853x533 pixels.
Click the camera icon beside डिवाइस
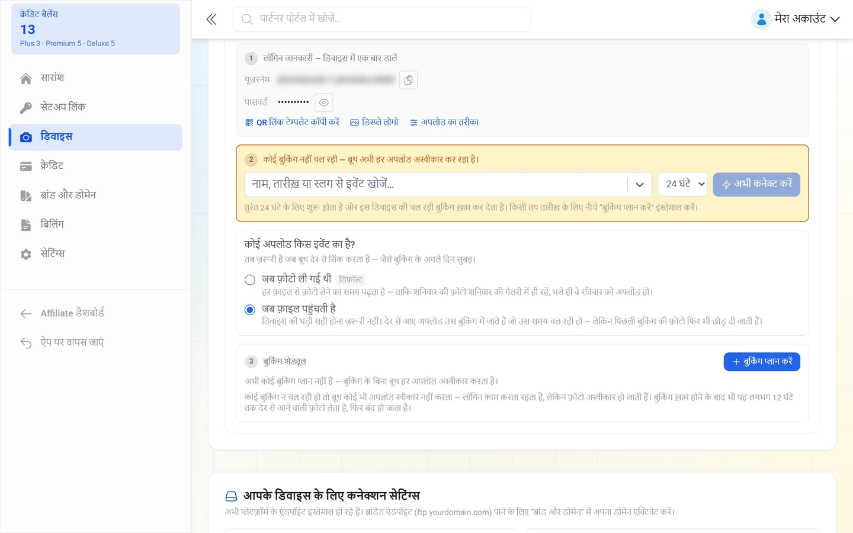coord(26,137)
